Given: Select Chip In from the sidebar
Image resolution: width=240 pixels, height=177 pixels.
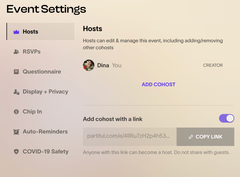Looking at the screenshot, I should click(x=40, y=112).
